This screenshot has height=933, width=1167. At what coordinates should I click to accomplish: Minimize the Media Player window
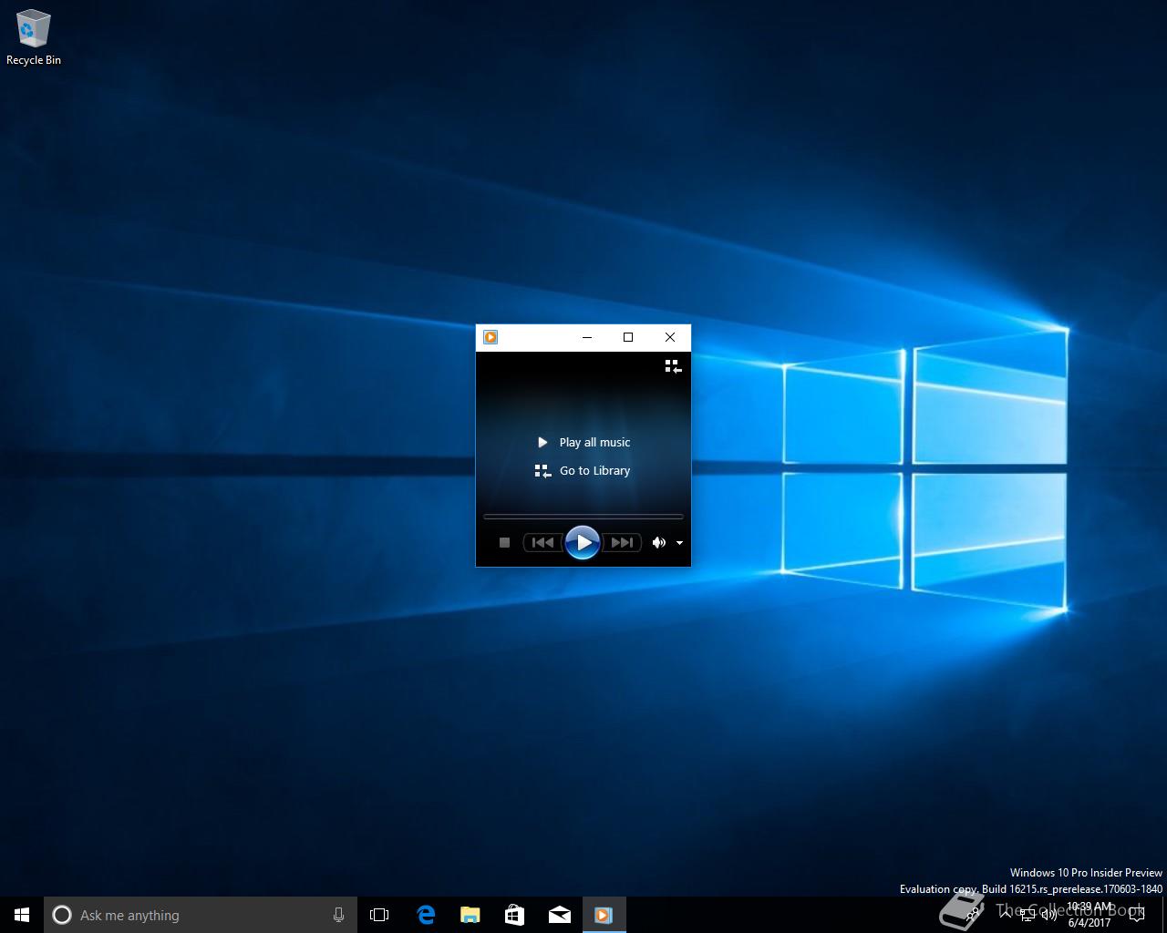587,337
